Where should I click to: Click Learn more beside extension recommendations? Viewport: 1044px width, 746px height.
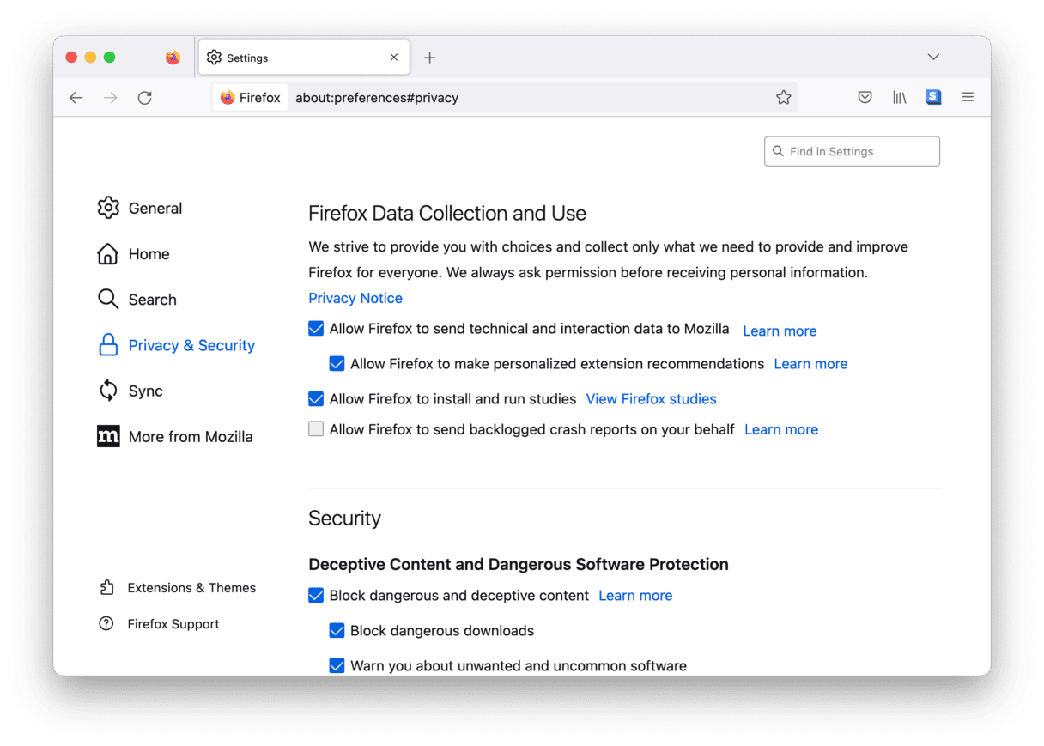point(810,364)
